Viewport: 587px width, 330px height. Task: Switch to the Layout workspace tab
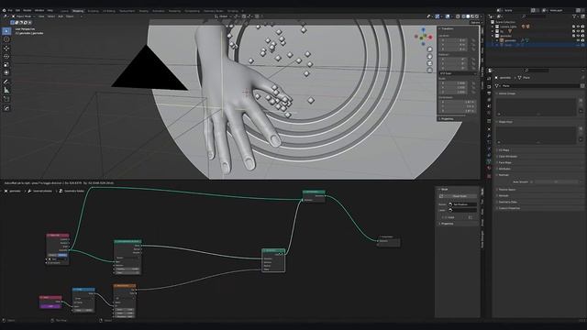[x=64, y=11]
